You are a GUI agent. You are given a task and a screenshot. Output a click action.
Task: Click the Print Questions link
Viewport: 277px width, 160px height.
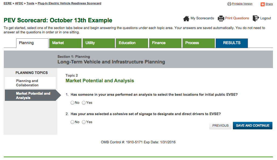[237, 18]
